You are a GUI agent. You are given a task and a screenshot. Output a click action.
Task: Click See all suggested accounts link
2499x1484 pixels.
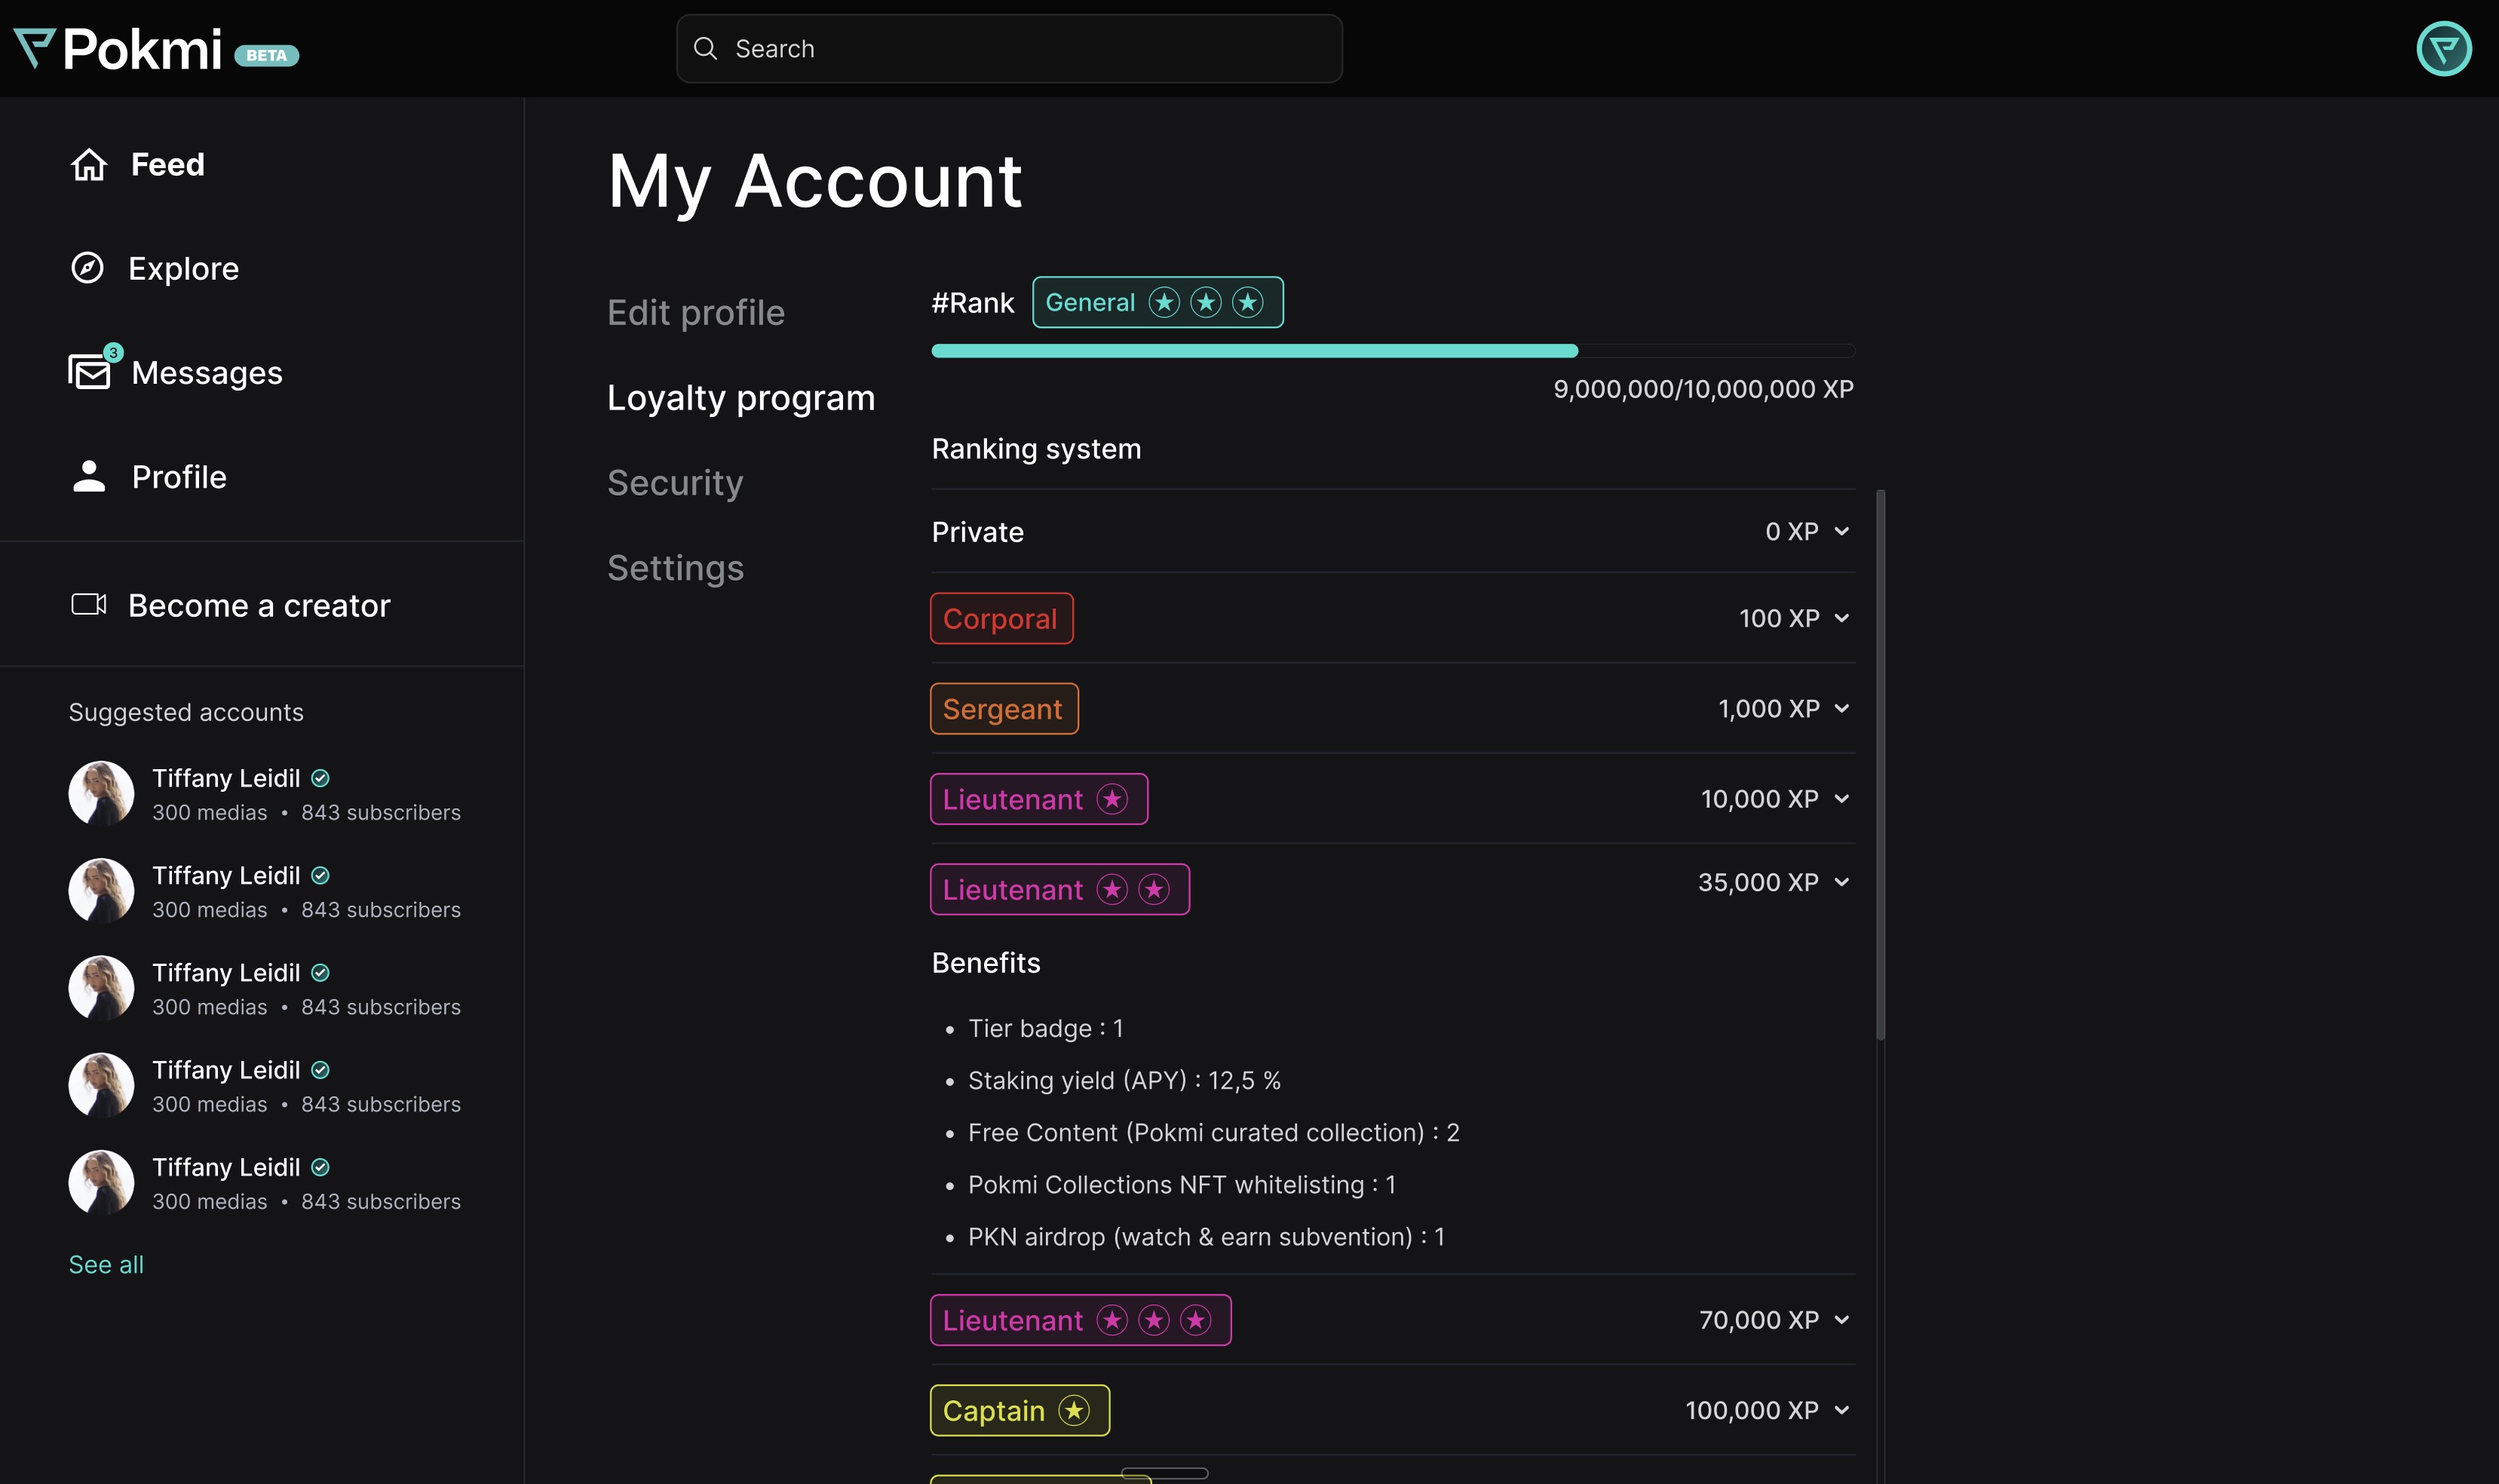[x=106, y=1264]
